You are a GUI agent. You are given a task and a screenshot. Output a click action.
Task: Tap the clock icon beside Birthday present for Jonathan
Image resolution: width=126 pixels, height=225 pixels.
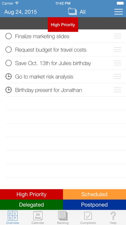(9, 90)
